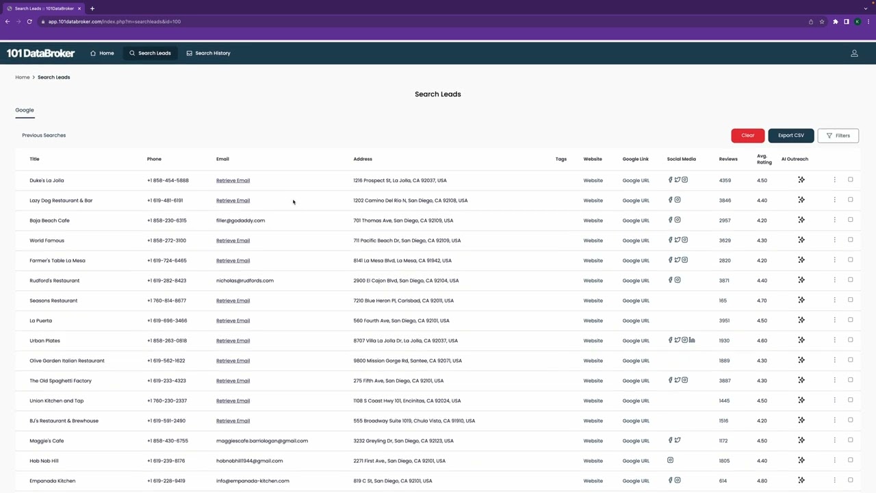
Task: Open LinkedIn icon for Urban Plates
Action: coord(692,340)
